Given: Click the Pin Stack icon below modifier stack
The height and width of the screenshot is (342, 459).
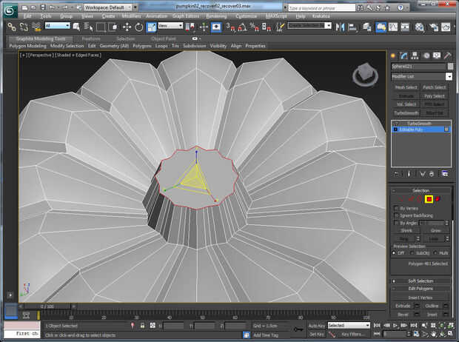Looking at the screenshot, I should point(396,173).
